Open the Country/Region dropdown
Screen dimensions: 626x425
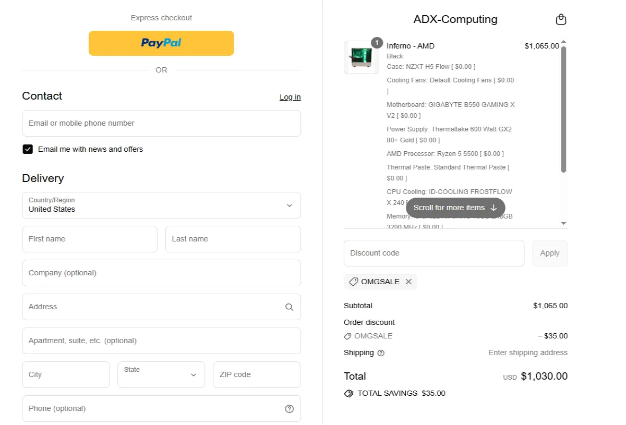point(161,205)
